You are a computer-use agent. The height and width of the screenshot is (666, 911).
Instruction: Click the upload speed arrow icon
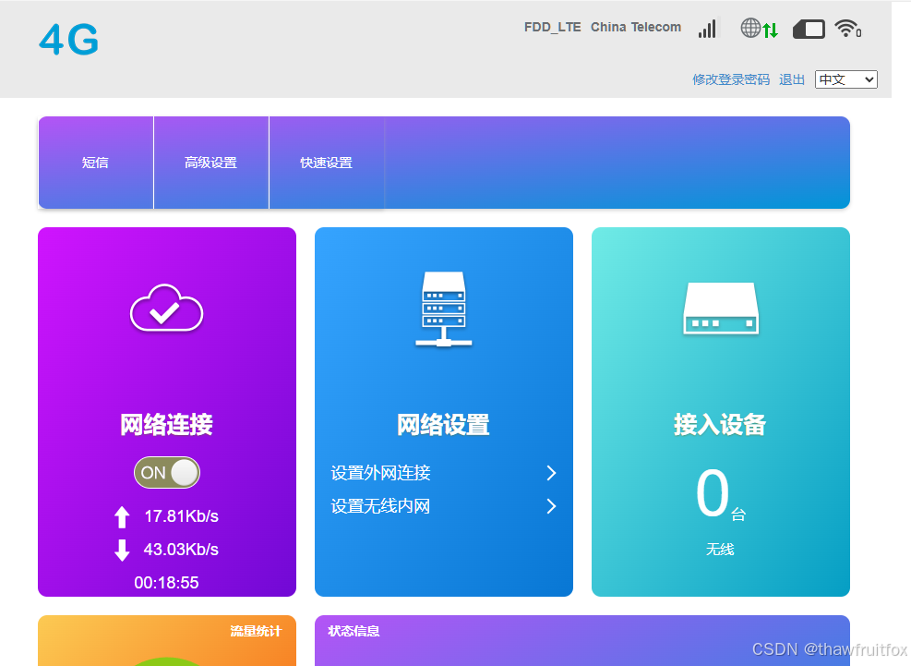[x=122, y=516]
